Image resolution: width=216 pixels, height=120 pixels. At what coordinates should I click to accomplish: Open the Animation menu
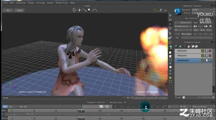pos(21,3)
